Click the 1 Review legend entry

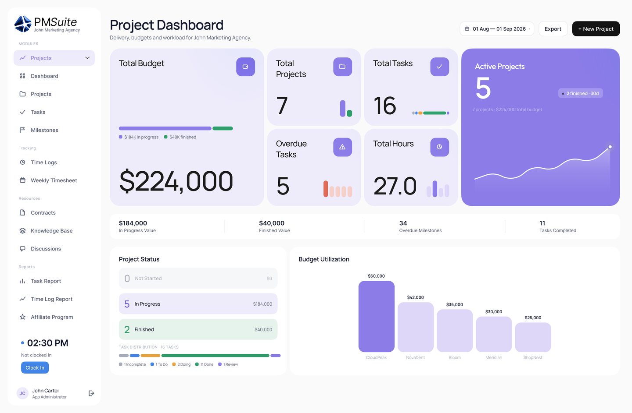[228, 364]
